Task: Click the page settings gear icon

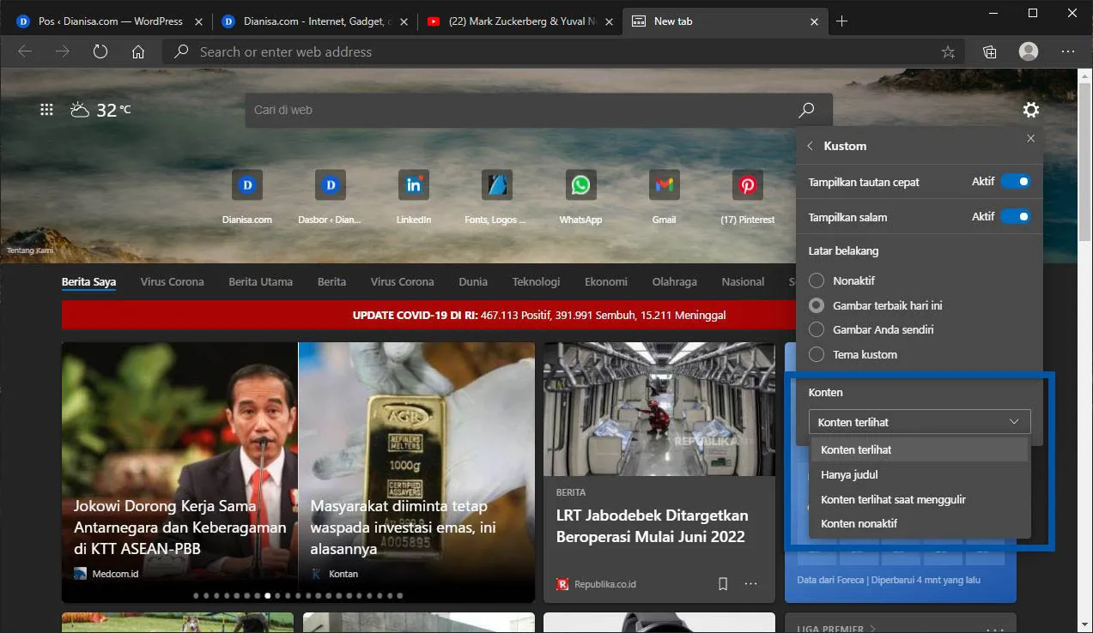Action: [x=1030, y=110]
